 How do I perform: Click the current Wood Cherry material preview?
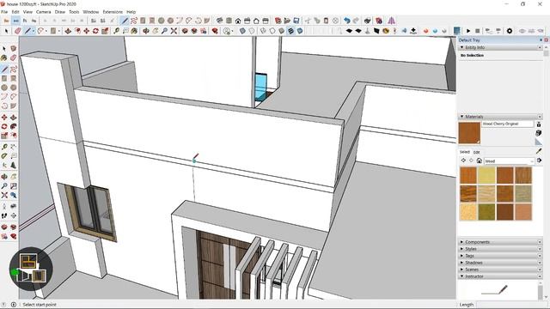pos(469,133)
